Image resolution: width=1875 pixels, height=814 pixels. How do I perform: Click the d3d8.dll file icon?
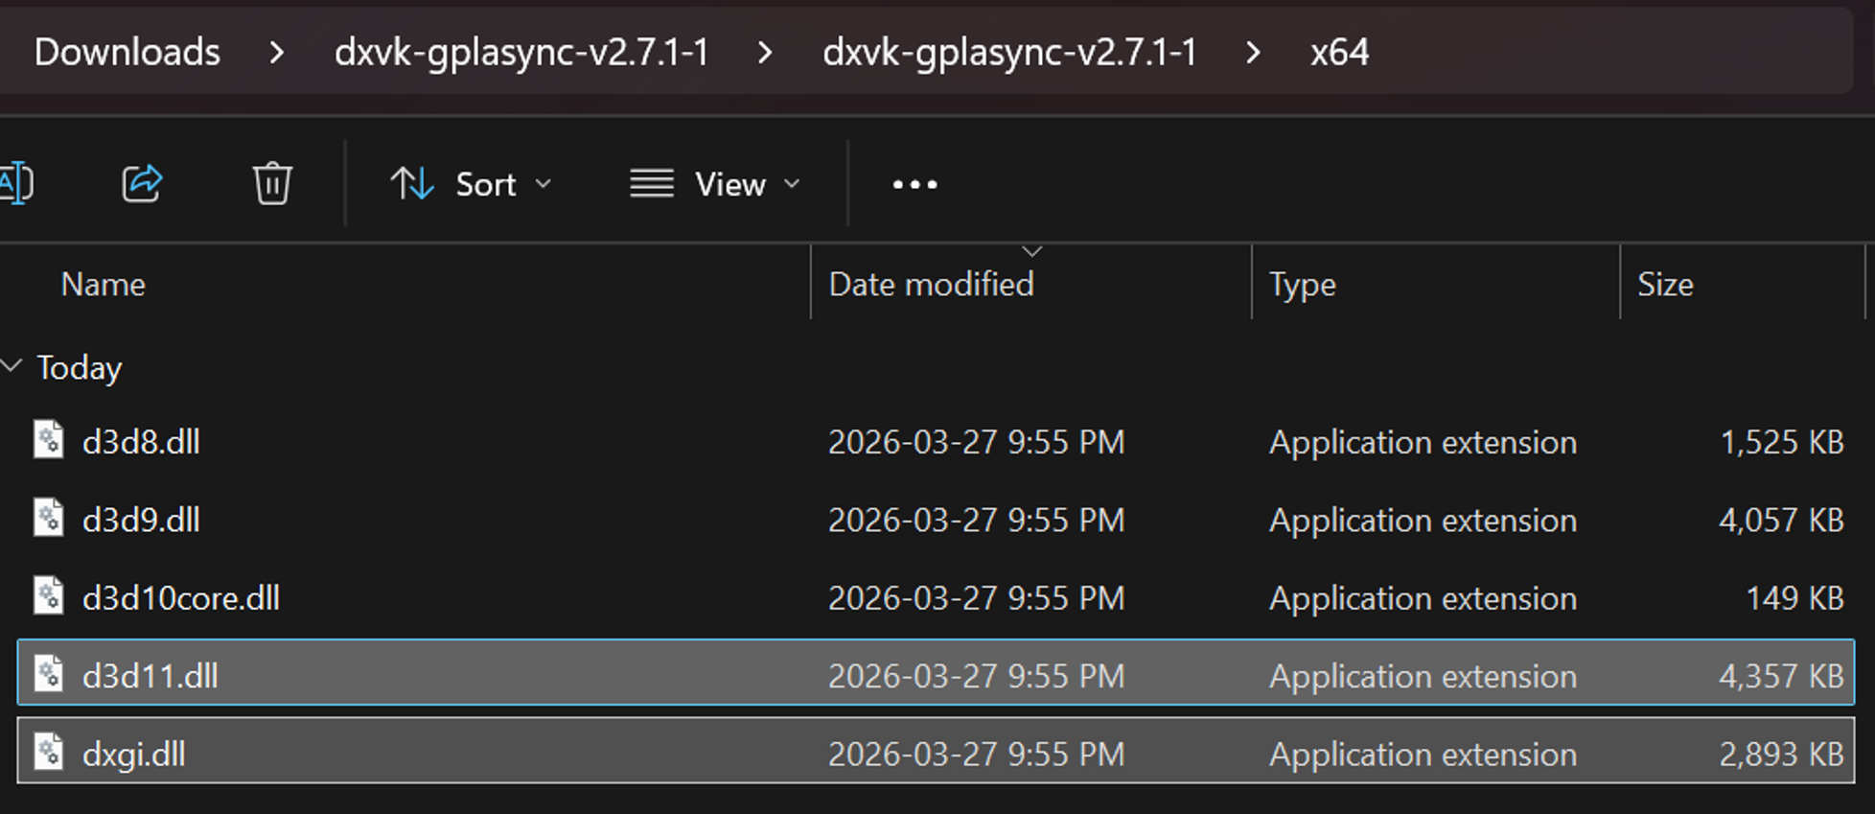coord(49,441)
